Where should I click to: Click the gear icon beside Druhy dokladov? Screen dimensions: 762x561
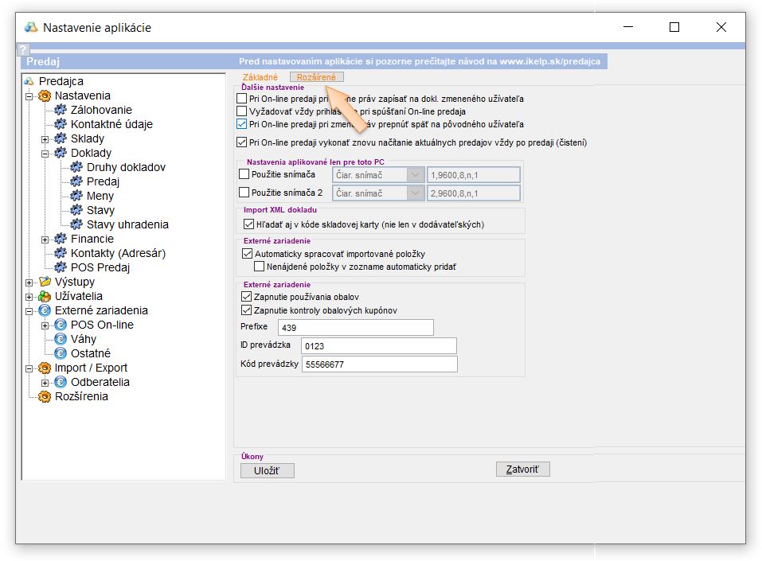[76, 167]
